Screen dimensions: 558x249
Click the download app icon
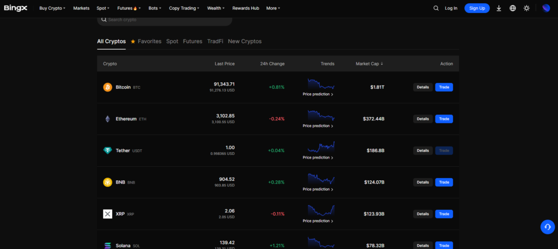tap(499, 8)
